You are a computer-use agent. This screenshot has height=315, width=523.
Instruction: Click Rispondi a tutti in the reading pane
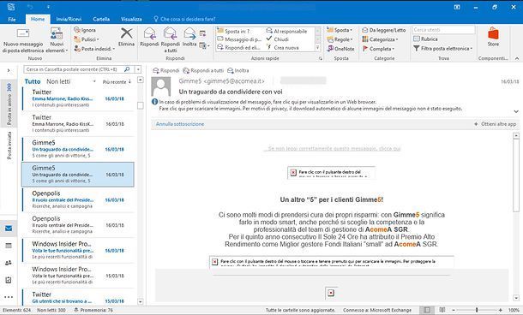203,70
